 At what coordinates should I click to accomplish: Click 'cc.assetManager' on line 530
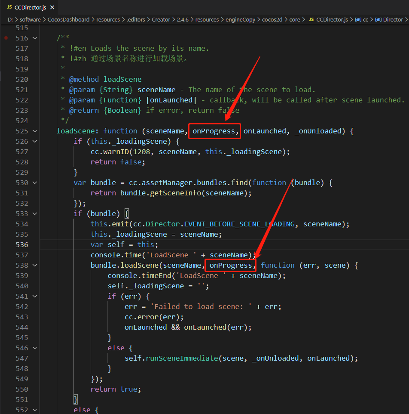point(161,183)
